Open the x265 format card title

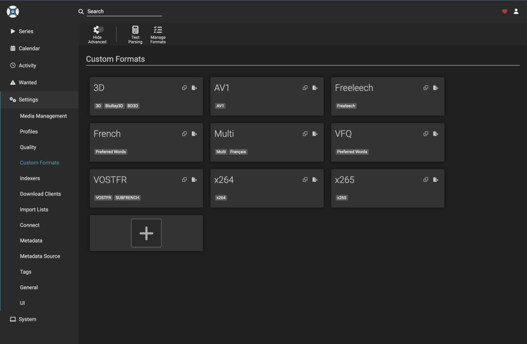[344, 180]
